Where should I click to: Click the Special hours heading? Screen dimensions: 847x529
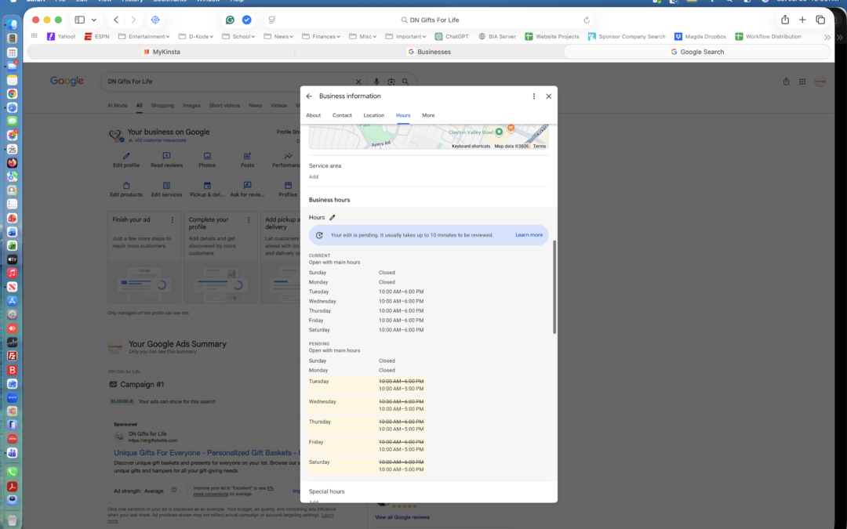pyautogui.click(x=326, y=491)
